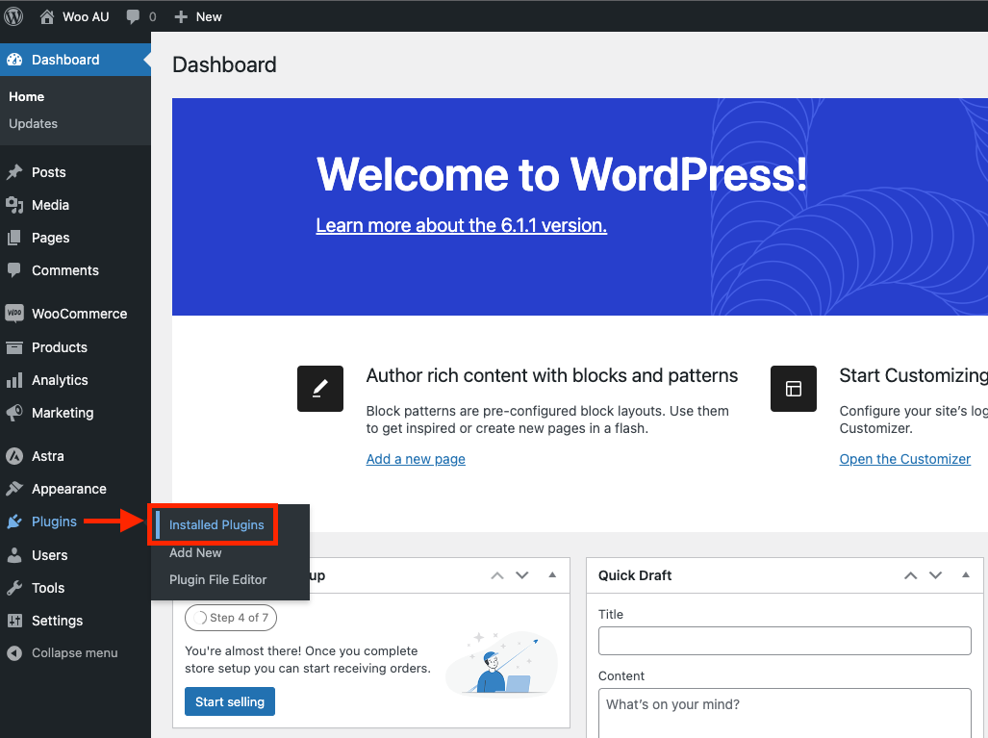Image resolution: width=988 pixels, height=738 pixels.
Task: Click the Tools wrench icon
Action: (x=13, y=587)
